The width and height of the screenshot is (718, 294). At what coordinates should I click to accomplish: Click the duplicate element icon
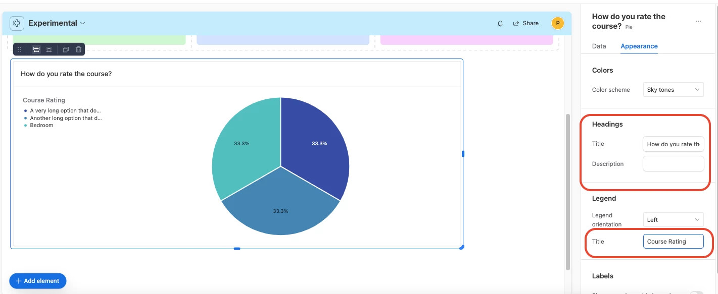click(x=66, y=49)
